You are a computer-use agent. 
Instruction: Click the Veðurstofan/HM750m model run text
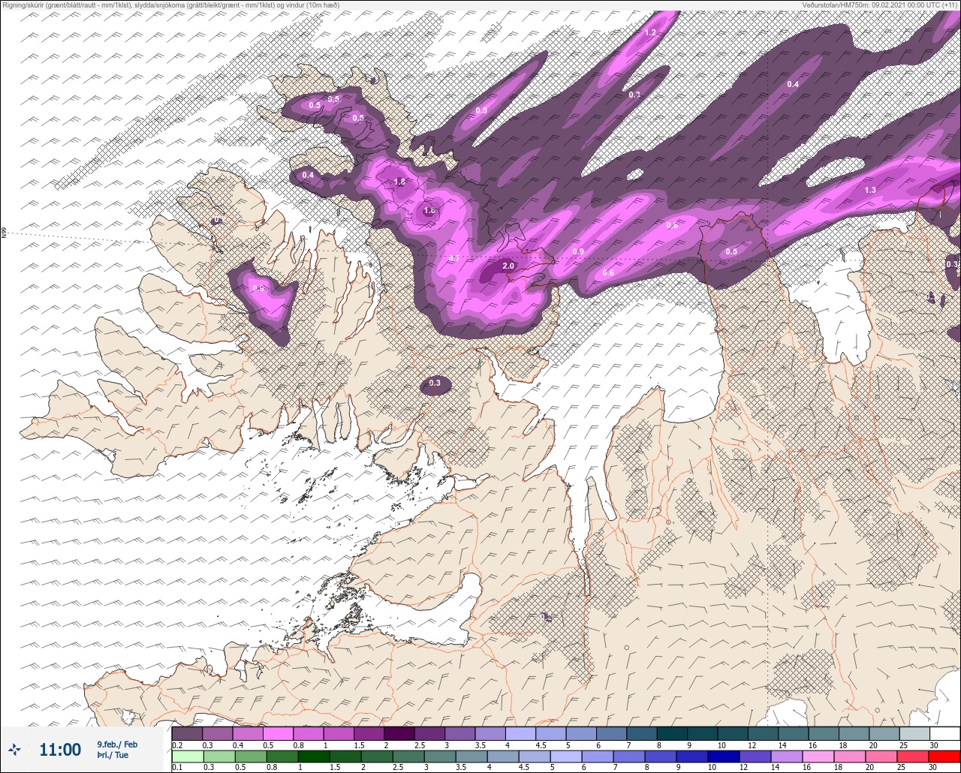pyautogui.click(x=881, y=5)
